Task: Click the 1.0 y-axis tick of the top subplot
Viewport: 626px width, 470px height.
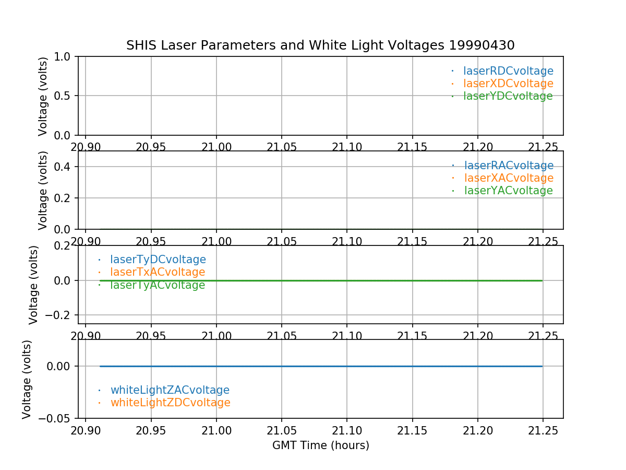Action: pyautogui.click(x=63, y=56)
